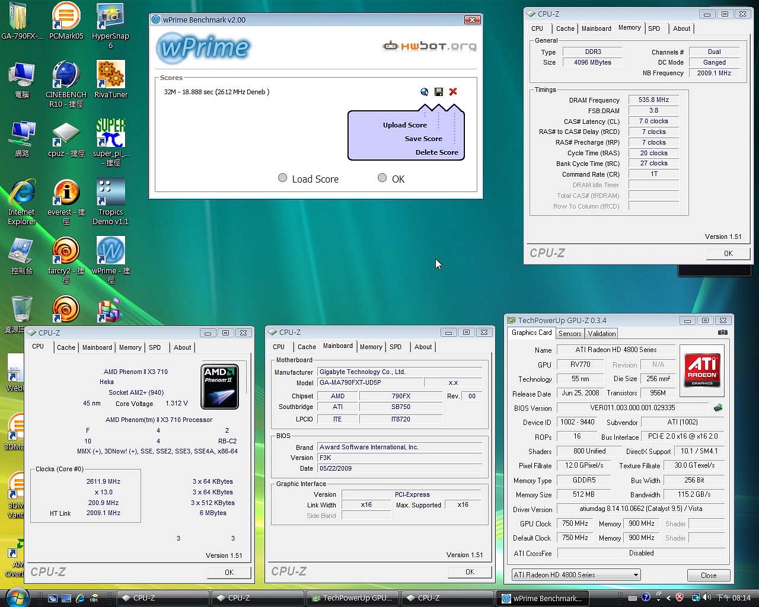Click the red security shield tray icon
This screenshot has width=759, height=607.
click(680, 598)
